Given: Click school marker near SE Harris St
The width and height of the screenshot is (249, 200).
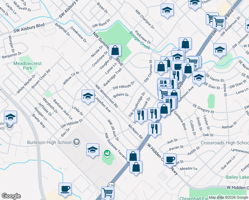Looking at the screenshot, I should pyautogui.click(x=199, y=78).
